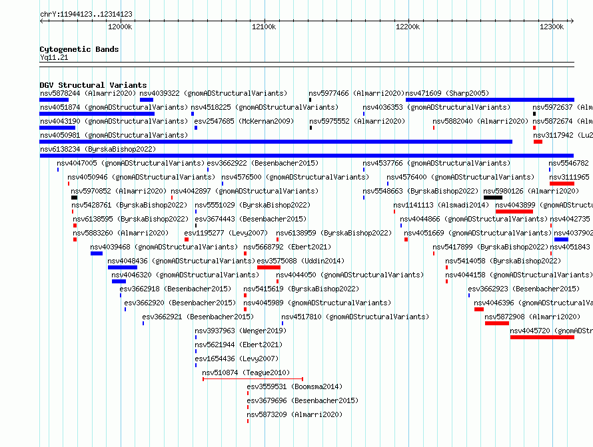The width and height of the screenshot is (593, 447).
Task: Select the red bar under esv3575088 (Uddin2014)
Action: 269,267
